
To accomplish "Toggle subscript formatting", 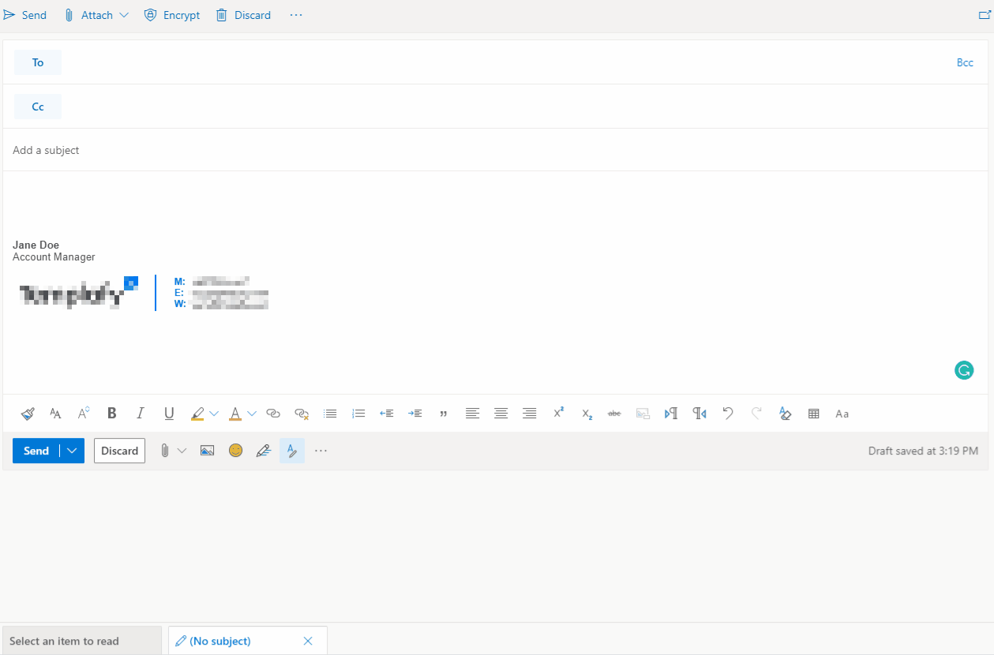I will 587,414.
